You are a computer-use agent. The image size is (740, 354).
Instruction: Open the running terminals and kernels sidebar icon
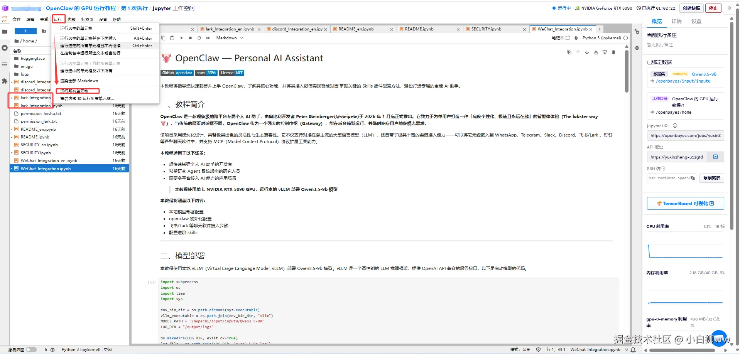5,48
